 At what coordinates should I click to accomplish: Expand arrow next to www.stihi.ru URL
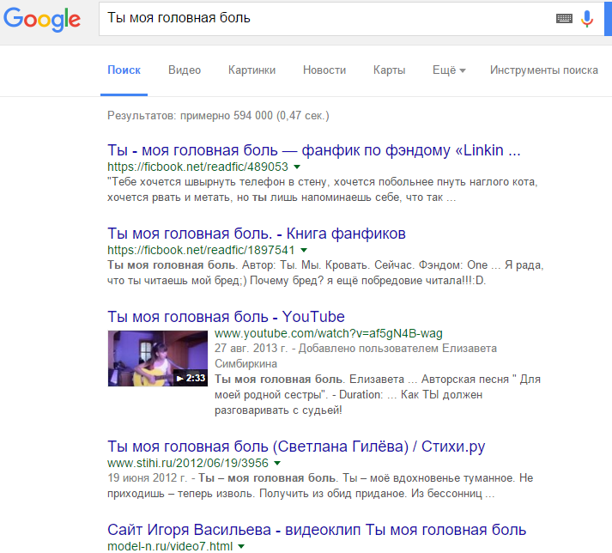pos(277,463)
